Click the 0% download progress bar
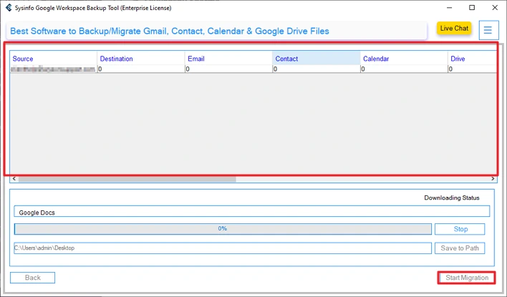 coord(223,229)
